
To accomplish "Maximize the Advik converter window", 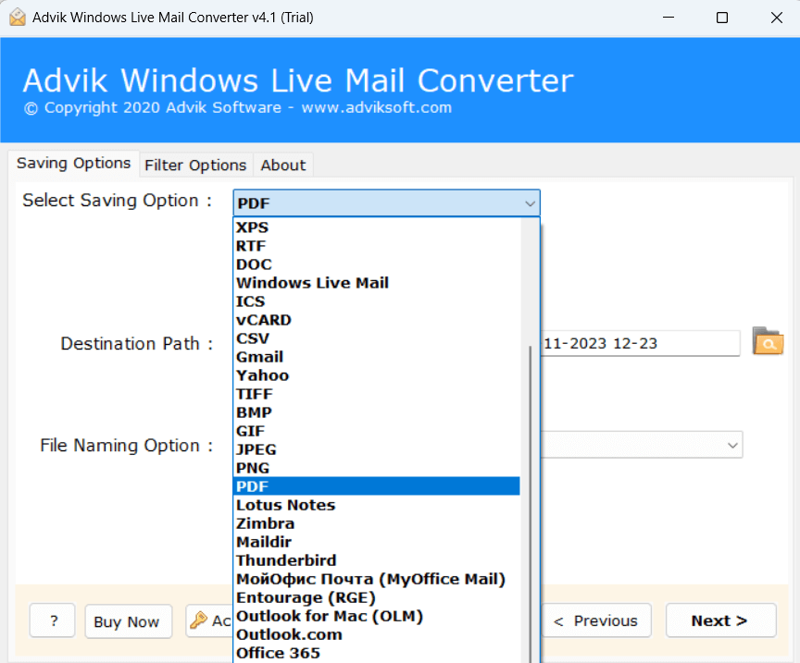I will coord(722,18).
